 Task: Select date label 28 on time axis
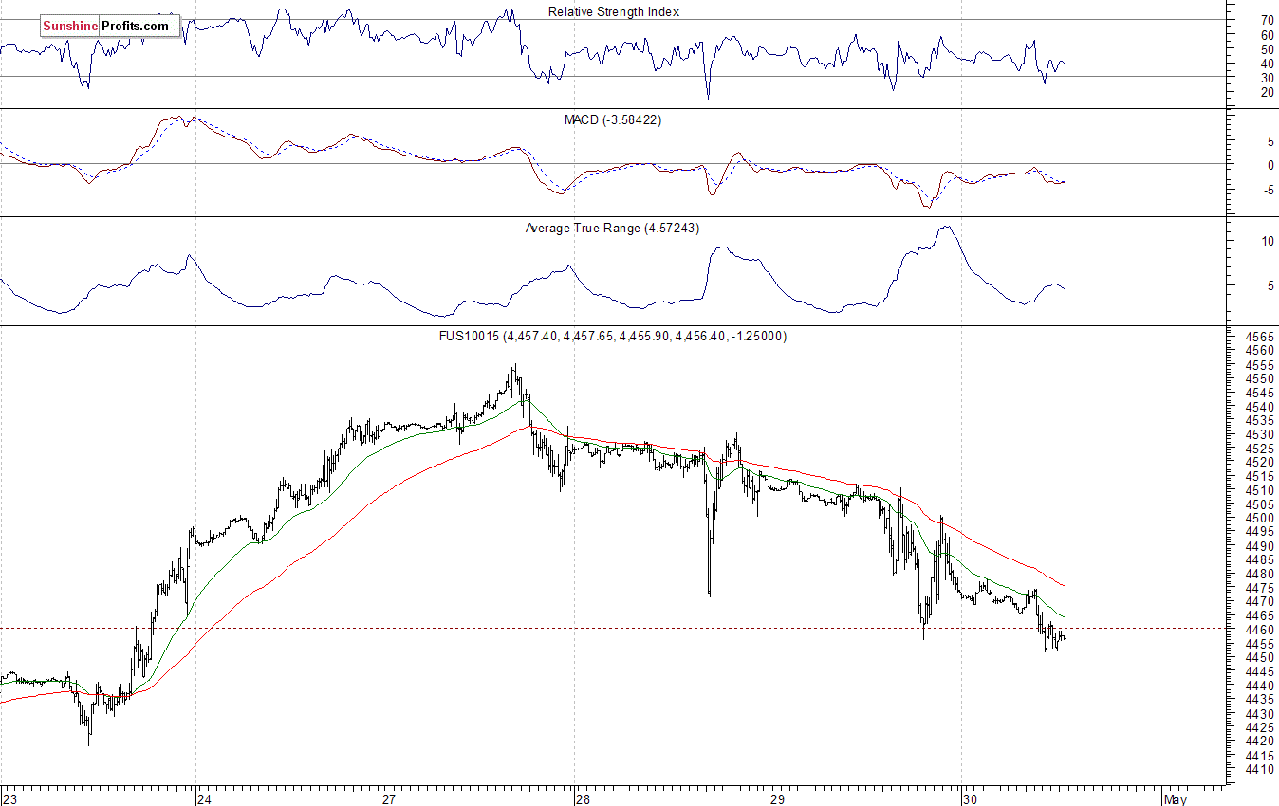pyautogui.click(x=584, y=798)
